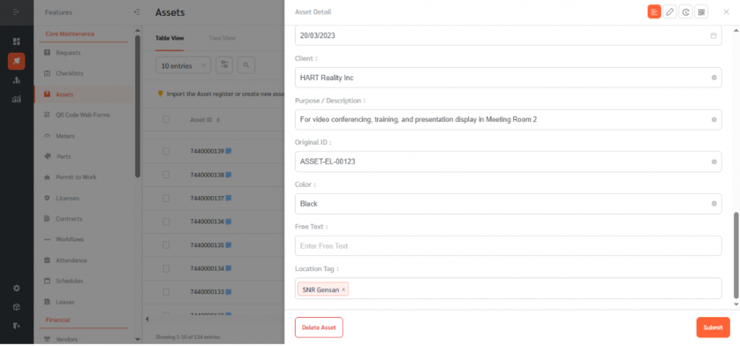Screen dimensions: 740x346
Task: Open the calendar icon in the date field
Action: tap(713, 36)
